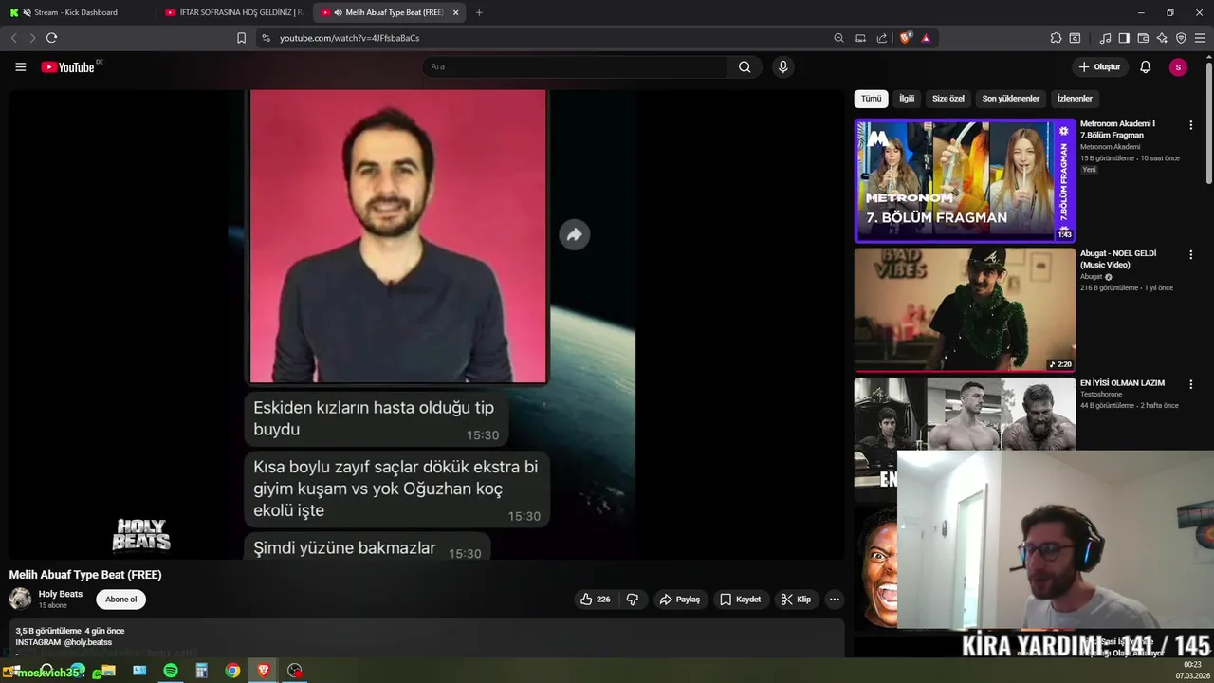Open options for Abugat NOEL GELDİ video

tap(1191, 254)
